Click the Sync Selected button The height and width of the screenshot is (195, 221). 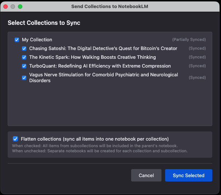(188, 175)
